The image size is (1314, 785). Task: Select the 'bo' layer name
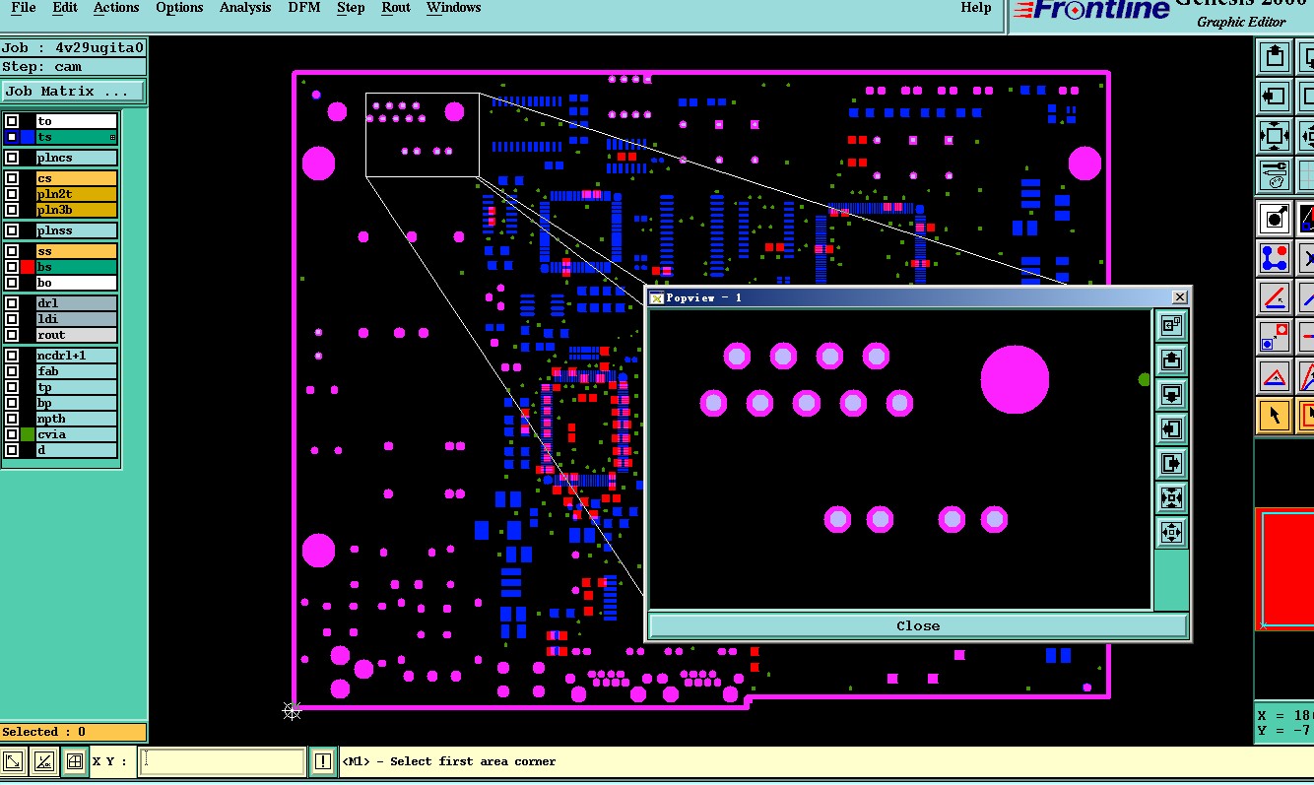76,284
